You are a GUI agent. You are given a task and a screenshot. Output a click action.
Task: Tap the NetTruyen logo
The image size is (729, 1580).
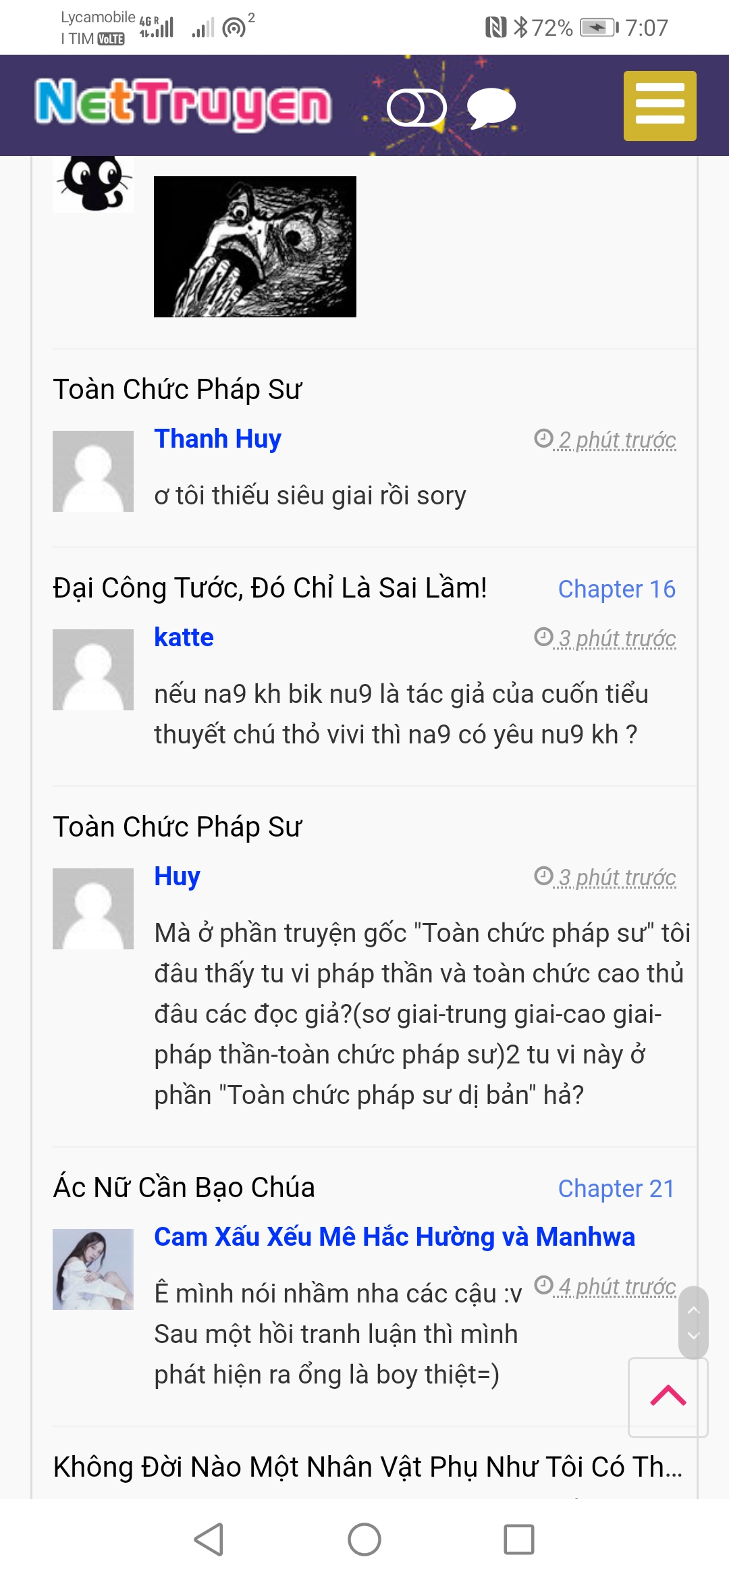(183, 103)
